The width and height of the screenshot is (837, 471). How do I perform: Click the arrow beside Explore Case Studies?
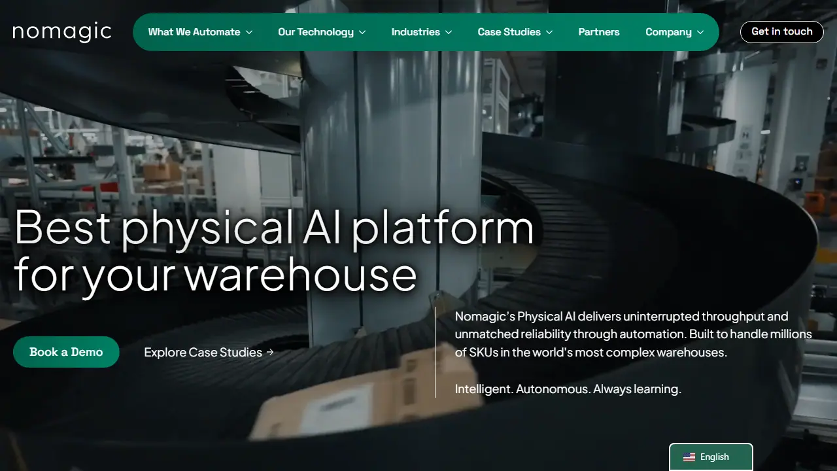[x=270, y=352]
